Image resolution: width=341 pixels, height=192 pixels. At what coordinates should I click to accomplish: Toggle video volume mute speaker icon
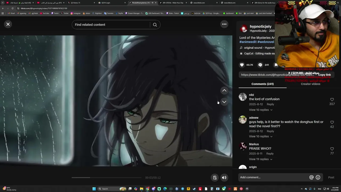coord(224,178)
